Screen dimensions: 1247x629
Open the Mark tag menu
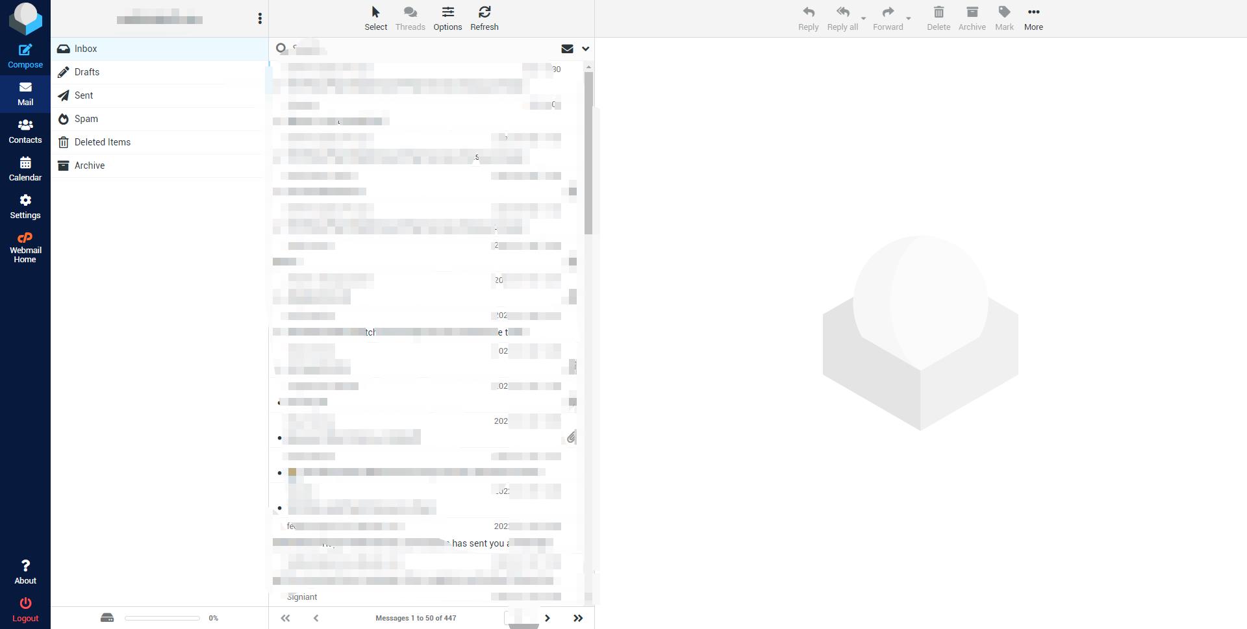point(1004,19)
